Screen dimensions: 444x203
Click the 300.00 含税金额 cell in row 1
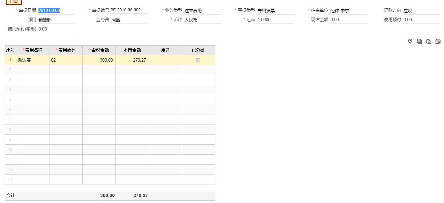point(99,60)
